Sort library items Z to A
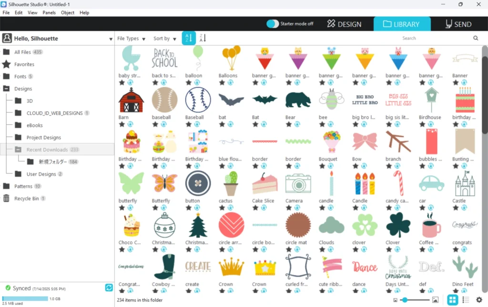 pos(203,38)
